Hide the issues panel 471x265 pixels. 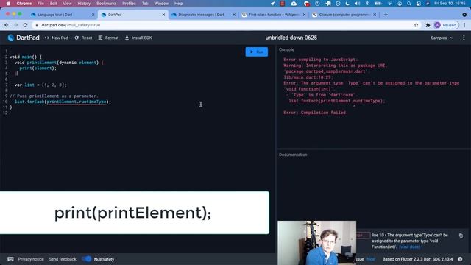pyautogui.click(x=371, y=259)
